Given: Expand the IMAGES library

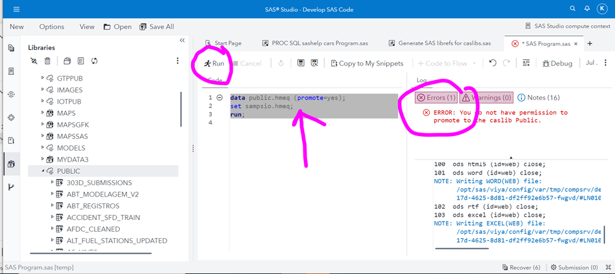Looking at the screenshot, I should (42, 89).
